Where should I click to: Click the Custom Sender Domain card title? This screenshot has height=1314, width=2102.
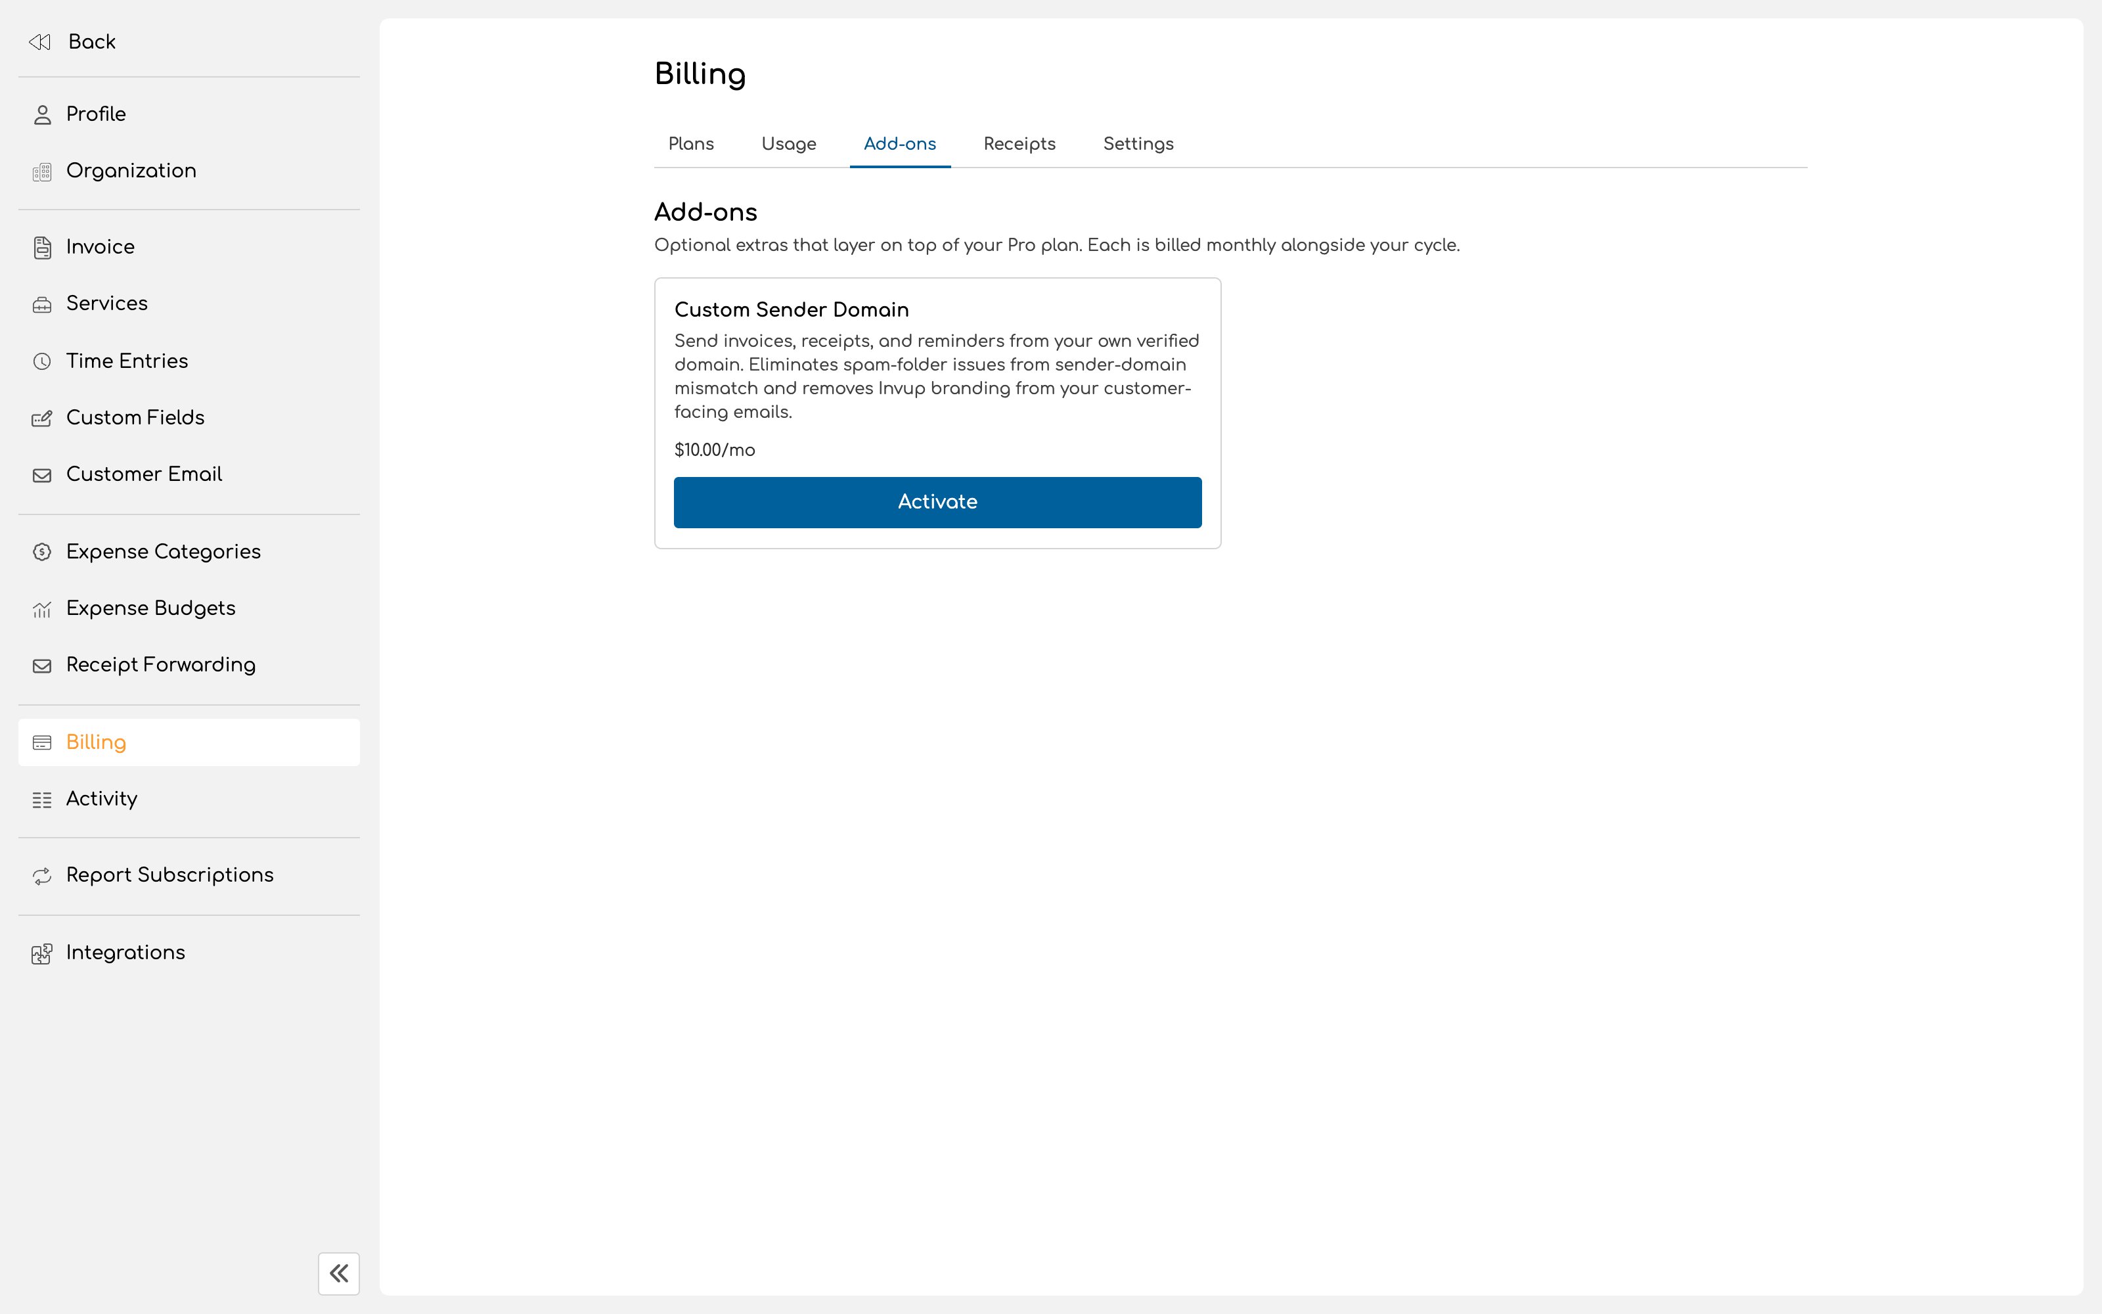click(792, 310)
